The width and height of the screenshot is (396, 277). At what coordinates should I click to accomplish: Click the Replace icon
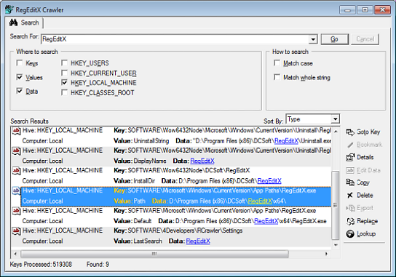[350, 221]
